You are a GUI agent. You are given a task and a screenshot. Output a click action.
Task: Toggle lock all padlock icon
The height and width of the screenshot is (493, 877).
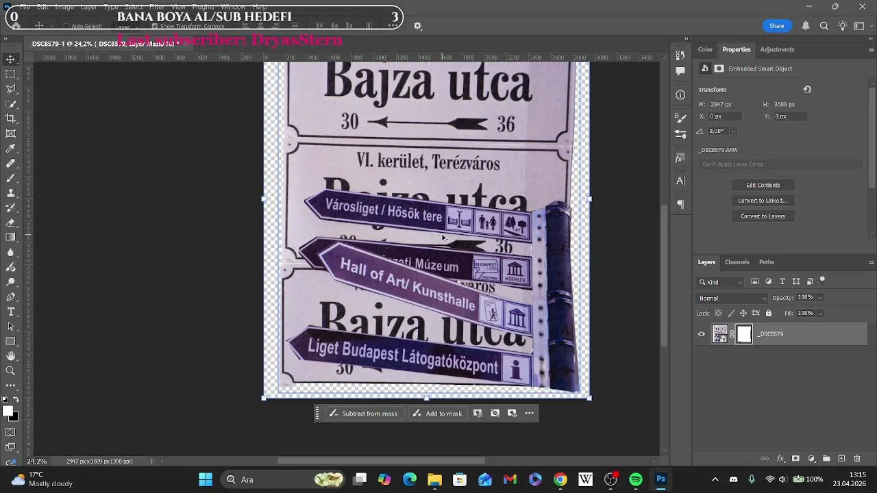(x=769, y=314)
